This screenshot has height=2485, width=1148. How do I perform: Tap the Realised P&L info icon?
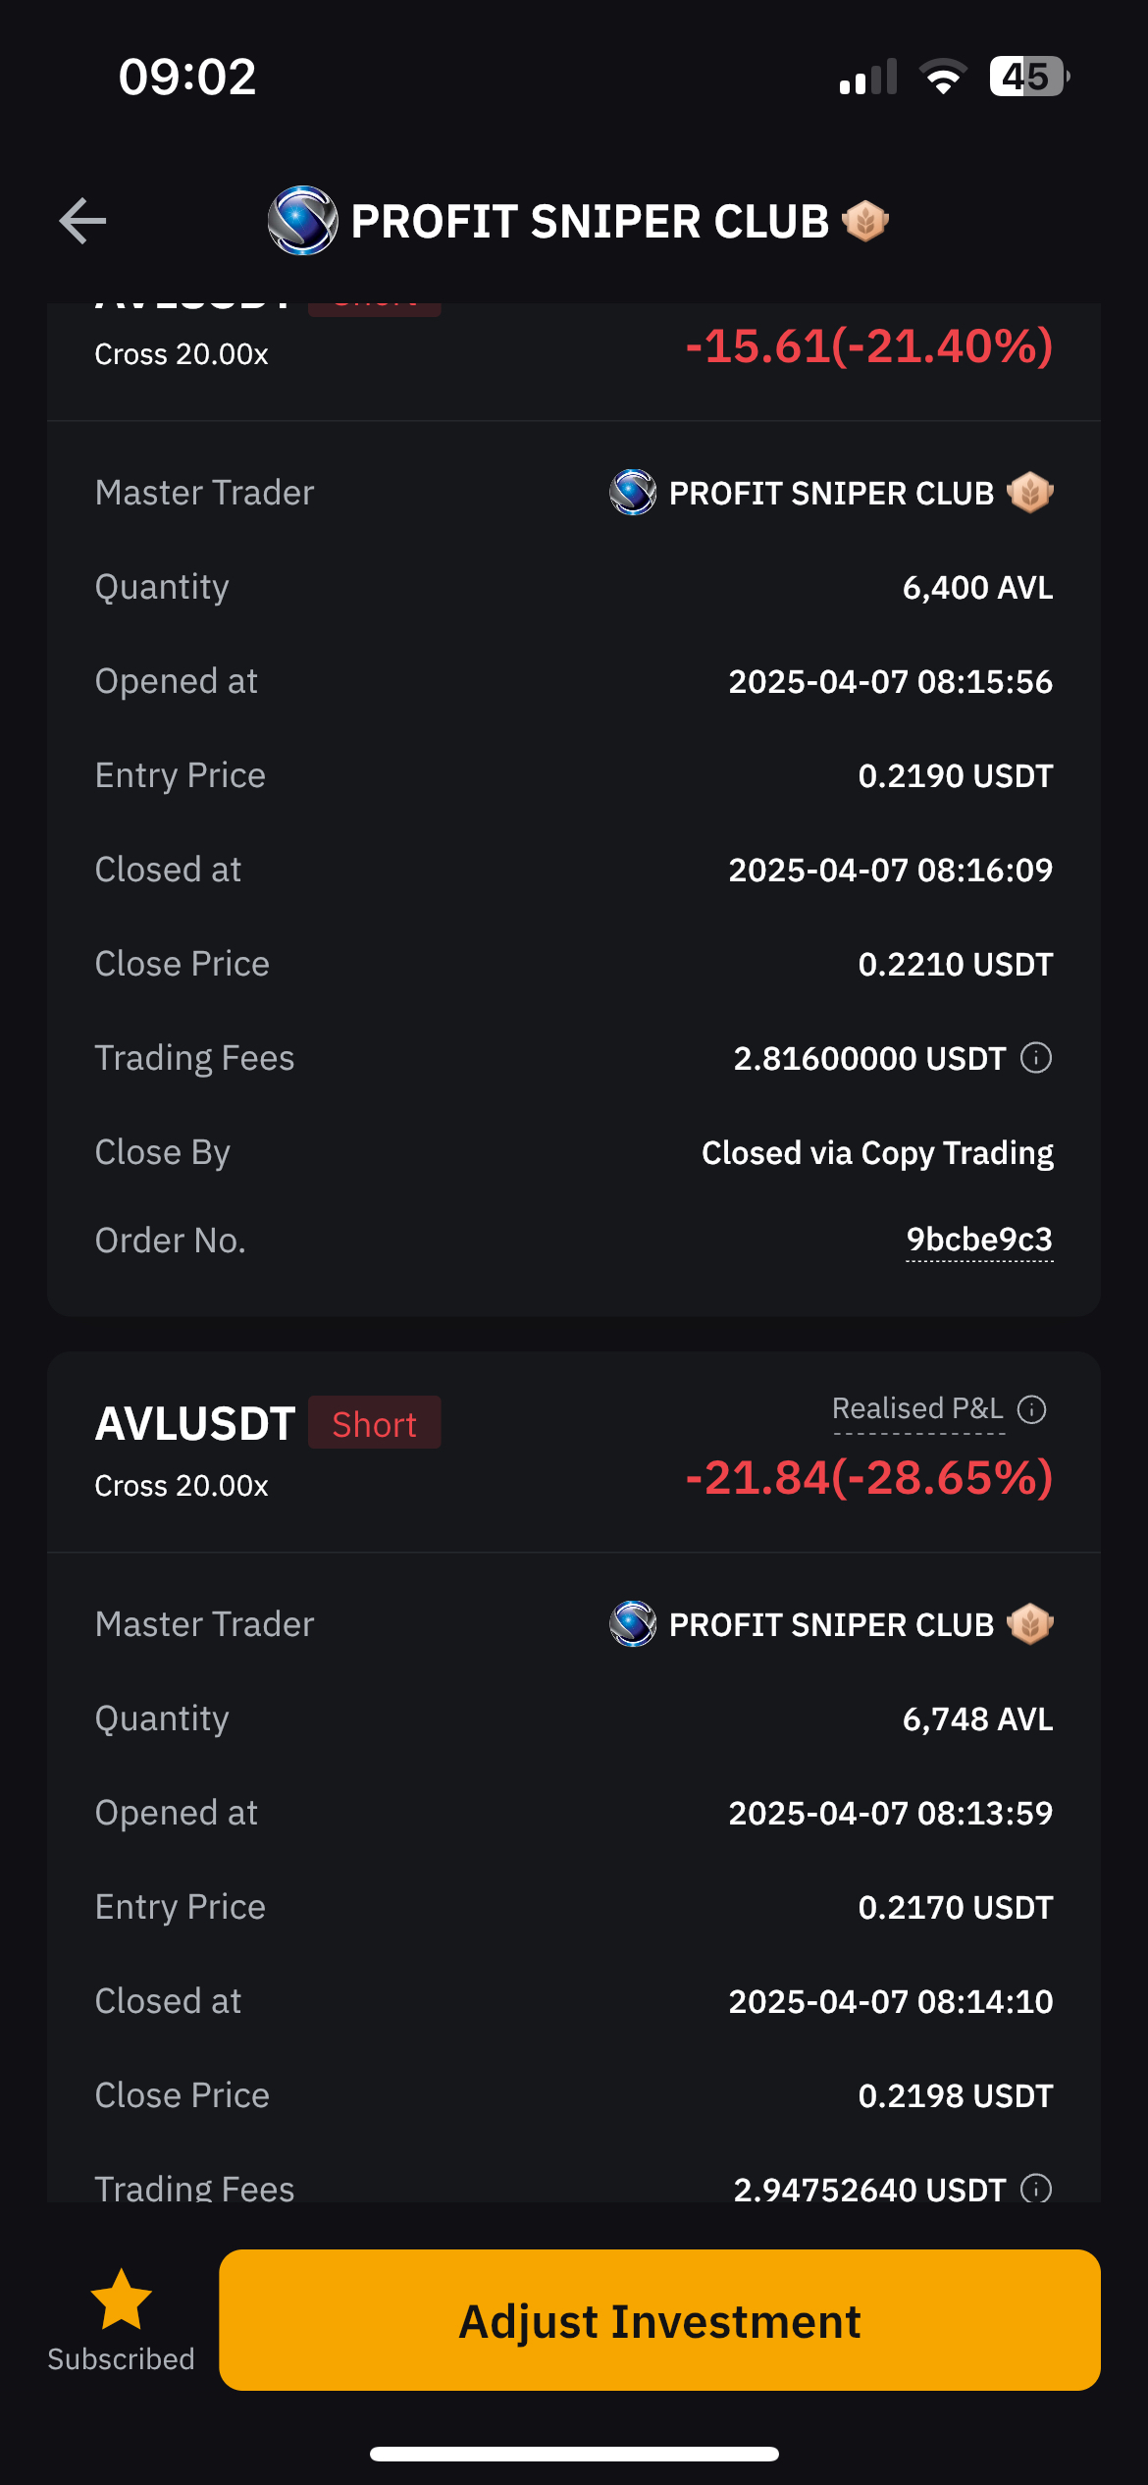[x=1032, y=1409]
